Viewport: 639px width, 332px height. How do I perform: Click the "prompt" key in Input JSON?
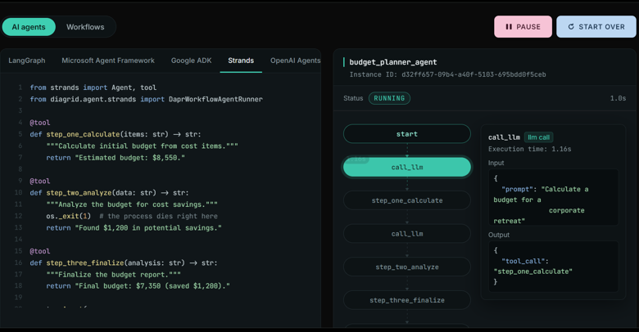pos(519,189)
